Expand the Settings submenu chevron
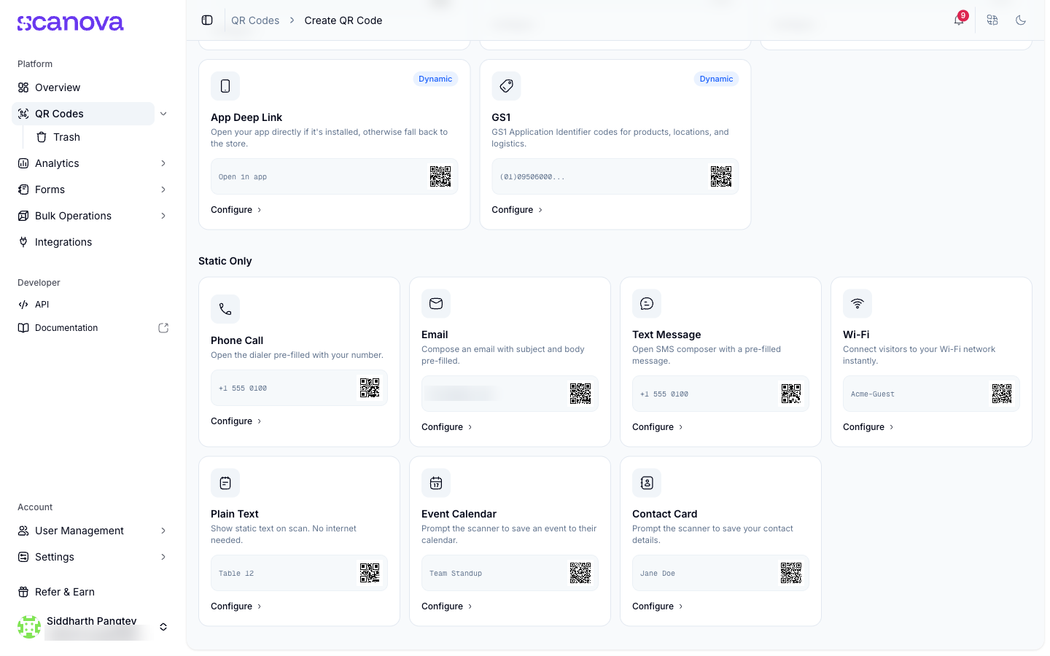Image resolution: width=1050 pixels, height=656 pixels. click(163, 557)
